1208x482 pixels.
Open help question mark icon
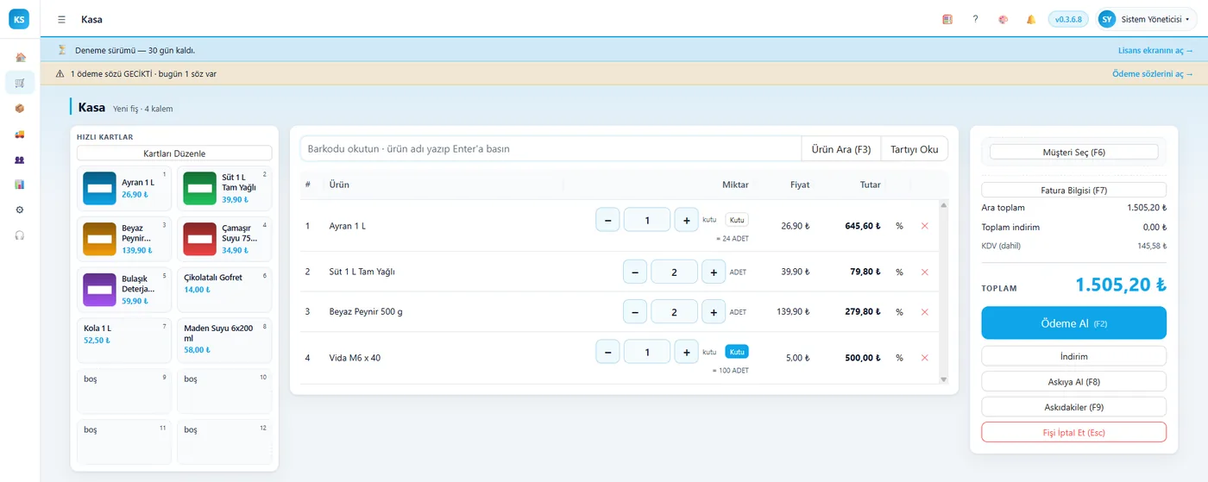pyautogui.click(x=975, y=19)
